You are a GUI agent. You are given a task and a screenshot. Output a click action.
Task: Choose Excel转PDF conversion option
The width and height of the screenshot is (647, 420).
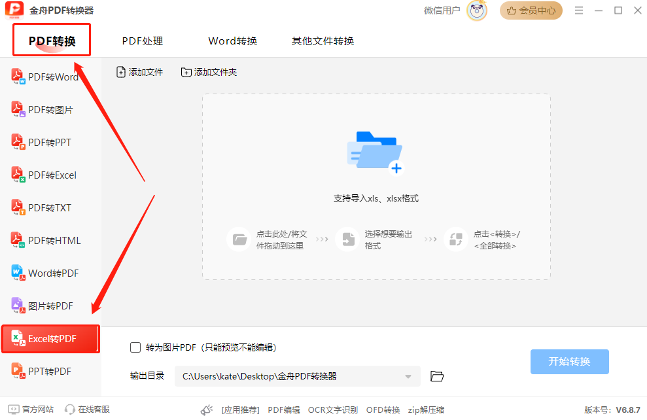coord(50,339)
